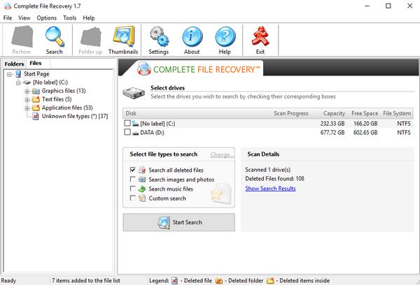Click the Search all deleted files icon
The height and width of the screenshot is (285, 420).
pos(142,170)
